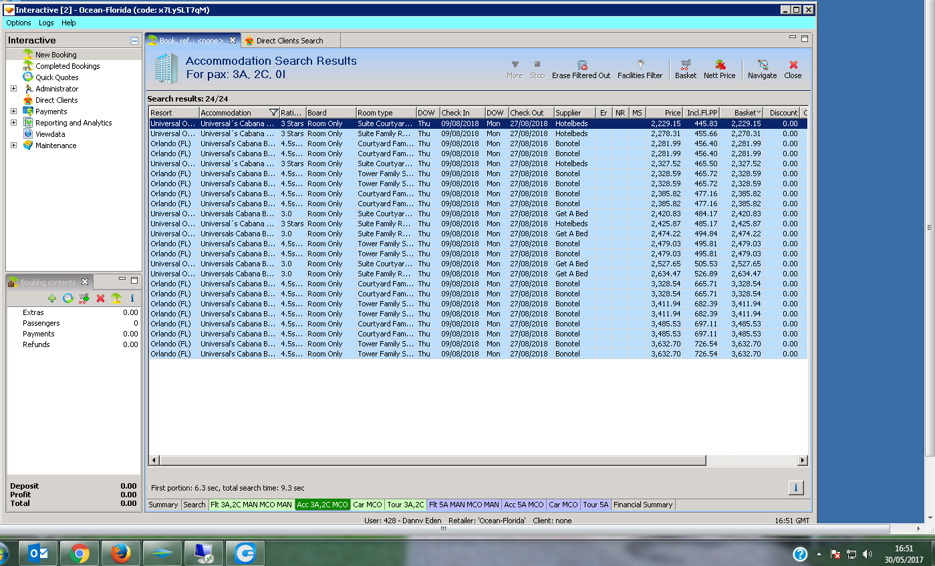The image size is (935, 566).
Task: Launch Firefox from the taskbar
Action: 121,553
